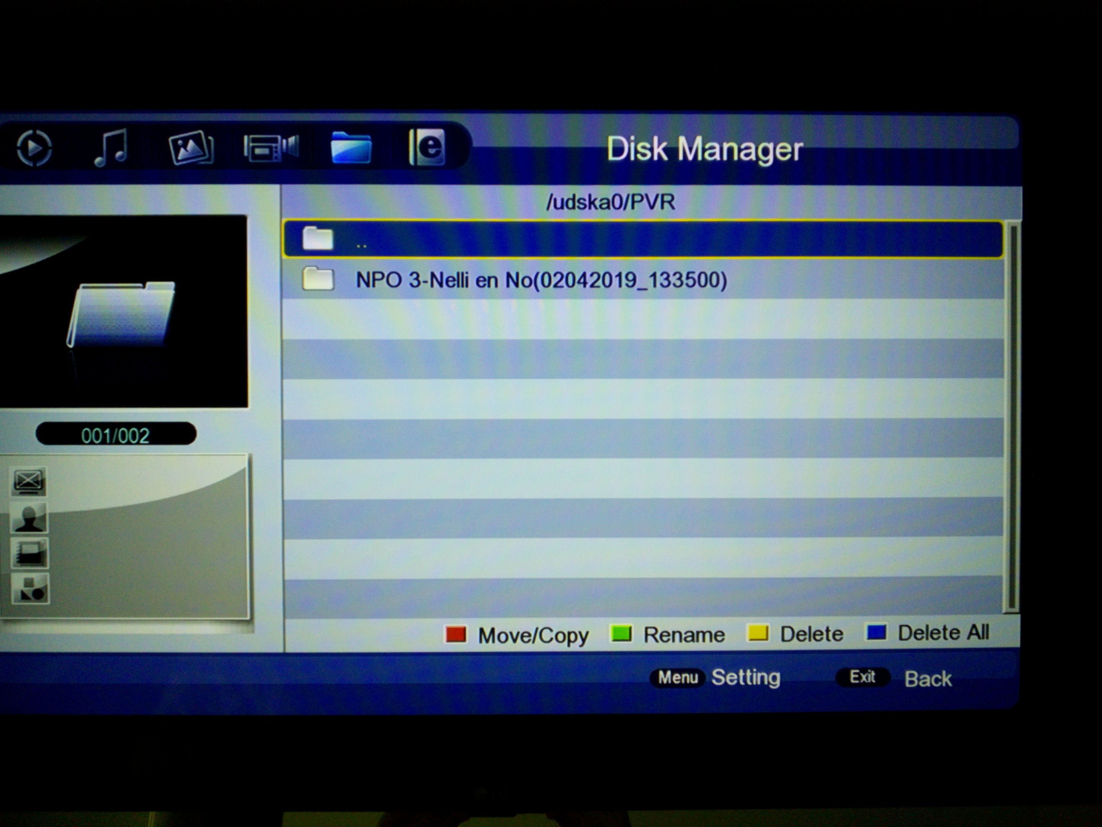The image size is (1102, 827).
Task: Choose the Delete All label
Action: point(944,632)
